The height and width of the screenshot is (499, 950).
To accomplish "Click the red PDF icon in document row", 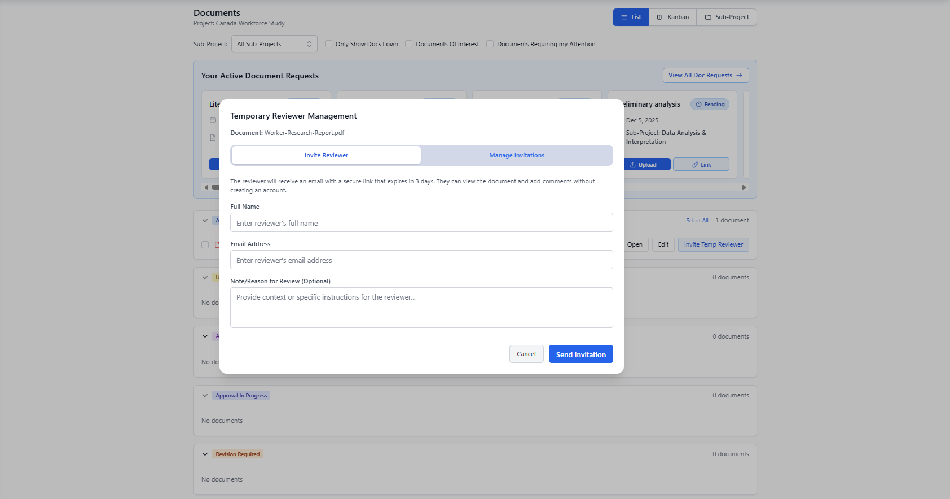I will tap(217, 244).
